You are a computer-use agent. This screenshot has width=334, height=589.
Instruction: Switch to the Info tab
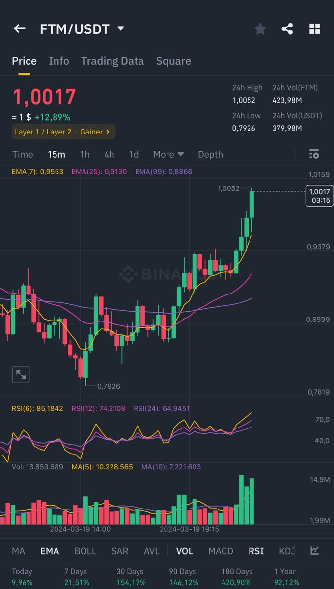tap(59, 61)
